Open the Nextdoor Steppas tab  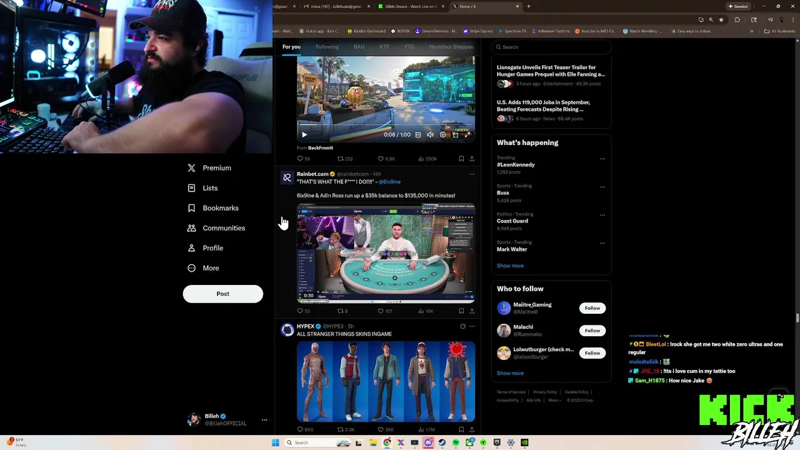pyautogui.click(x=451, y=47)
